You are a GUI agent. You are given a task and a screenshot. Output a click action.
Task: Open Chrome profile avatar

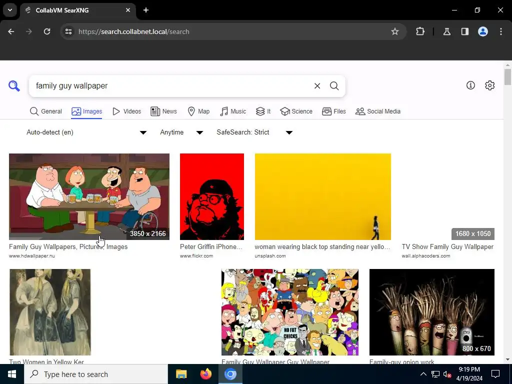(x=483, y=31)
